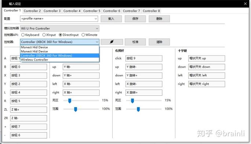Switch to the Controller 3 tab
Image resolution: width=251 pixels, height=144 pixels.
click(x=52, y=11)
